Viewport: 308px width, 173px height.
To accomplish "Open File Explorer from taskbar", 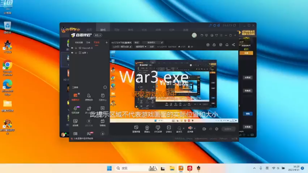I will tap(172, 168).
